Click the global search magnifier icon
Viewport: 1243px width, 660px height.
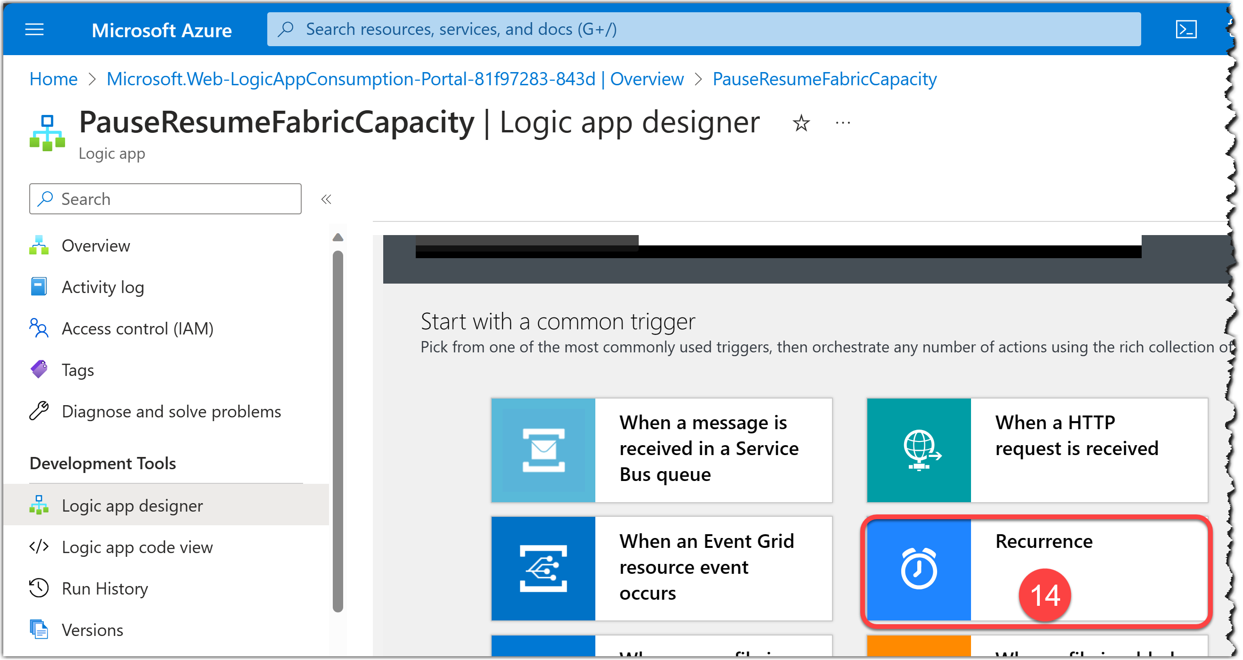[286, 29]
